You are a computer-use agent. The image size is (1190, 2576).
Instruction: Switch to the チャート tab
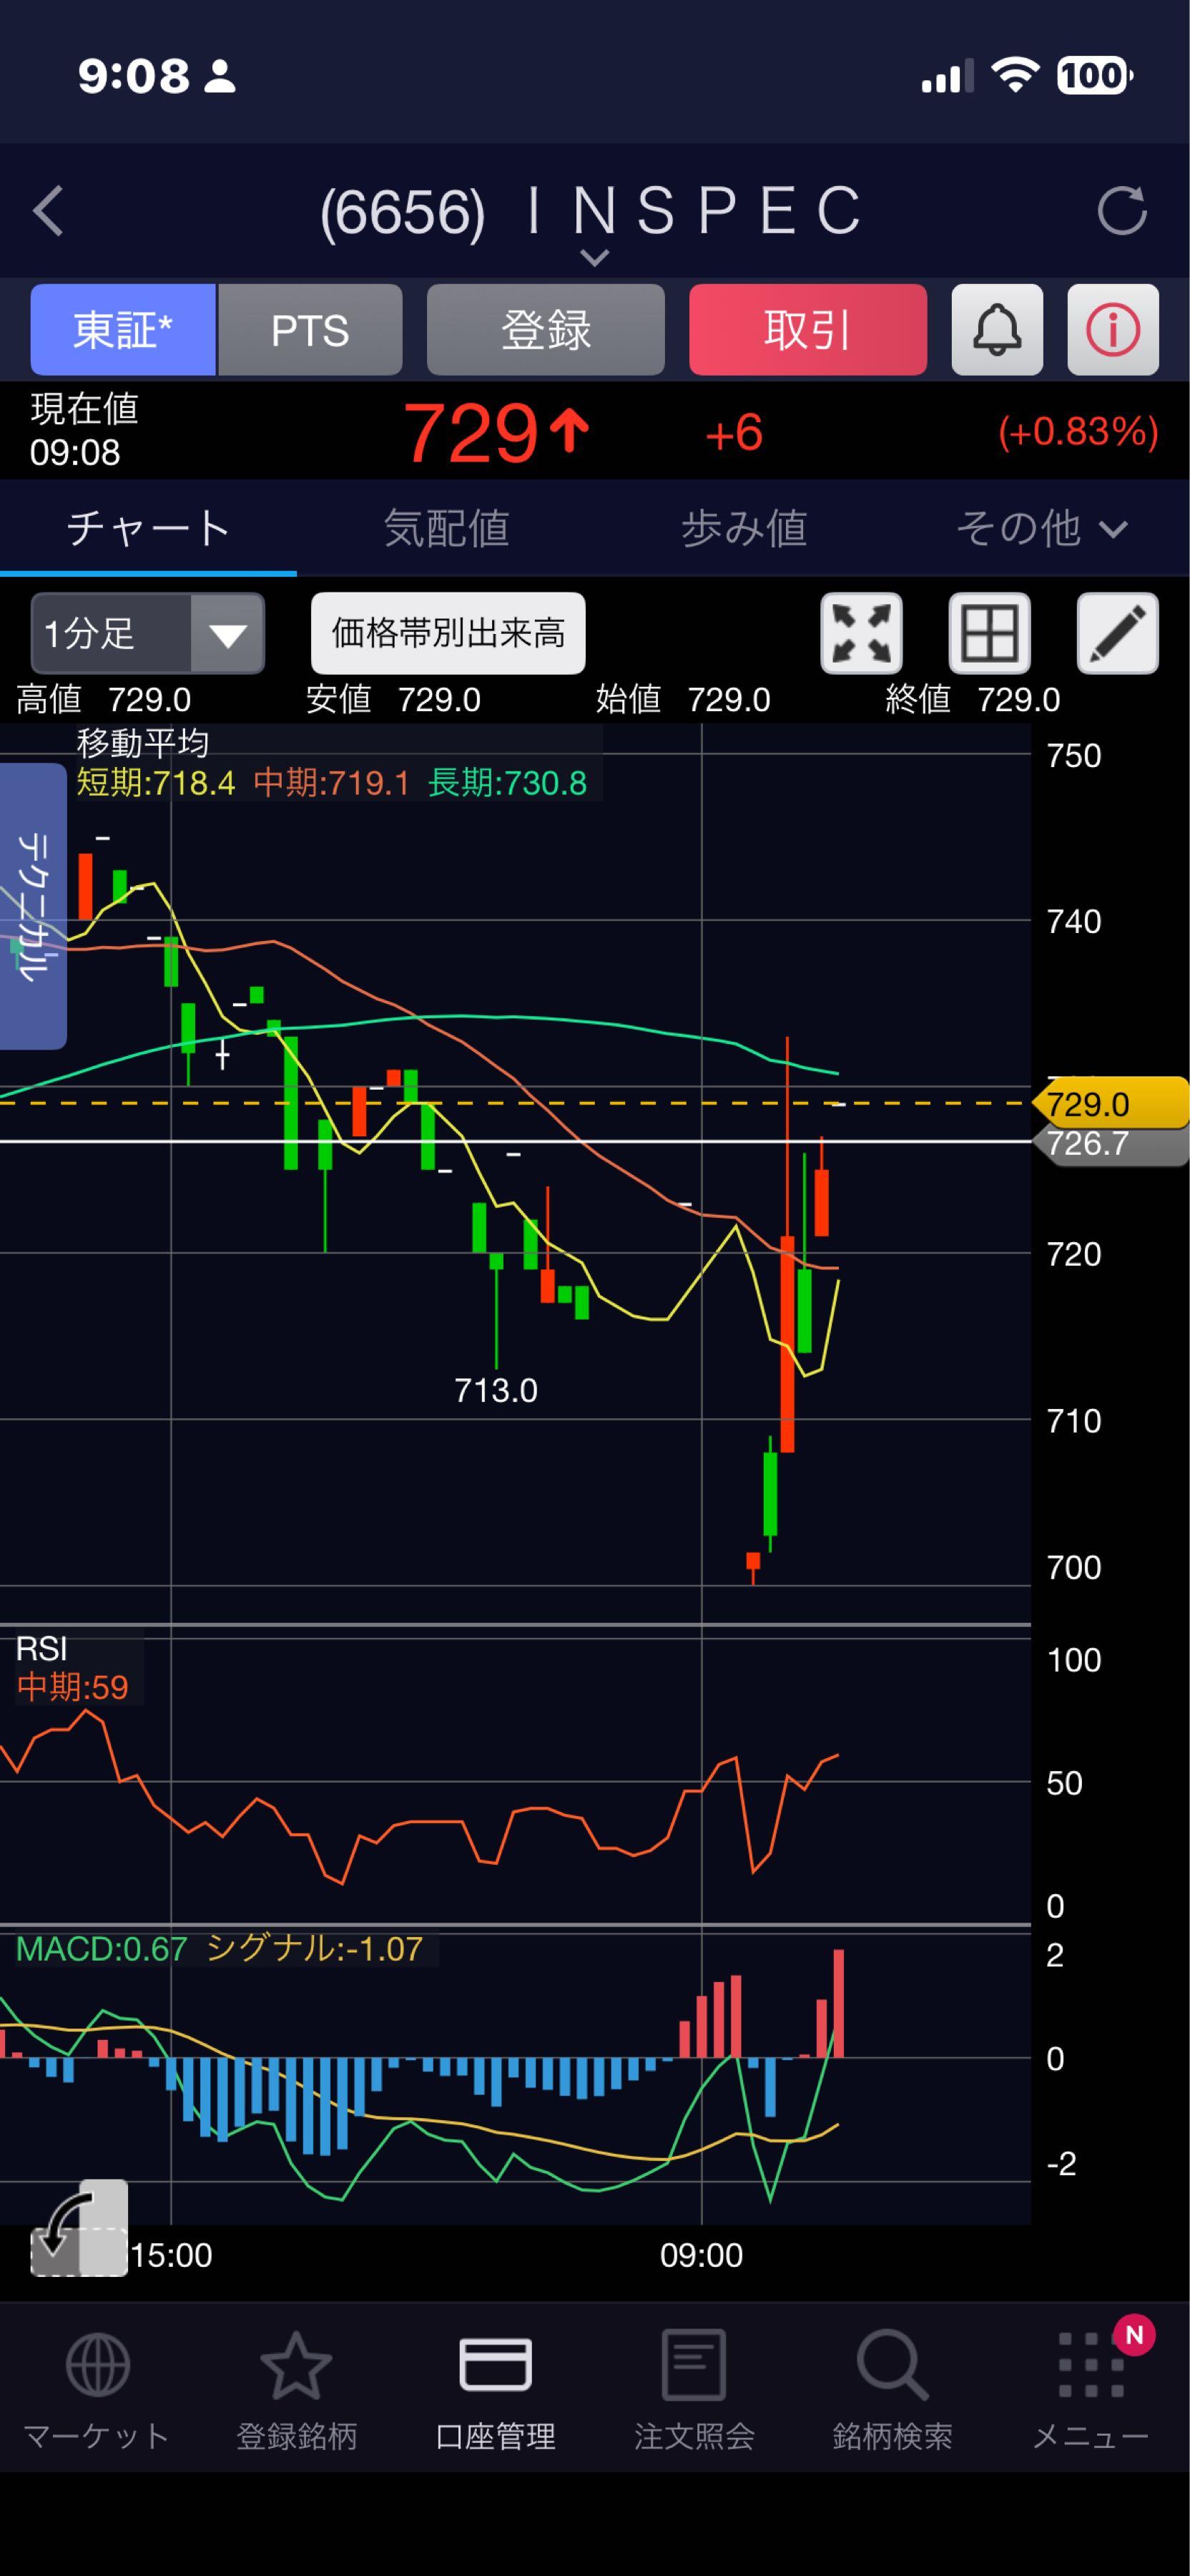[148, 528]
